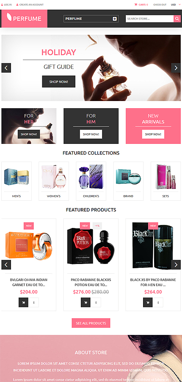The image size is (182, 382).
Task: Advance to next hero banner slide
Action: click(176, 68)
